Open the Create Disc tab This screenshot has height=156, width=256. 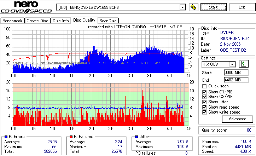point(37,21)
